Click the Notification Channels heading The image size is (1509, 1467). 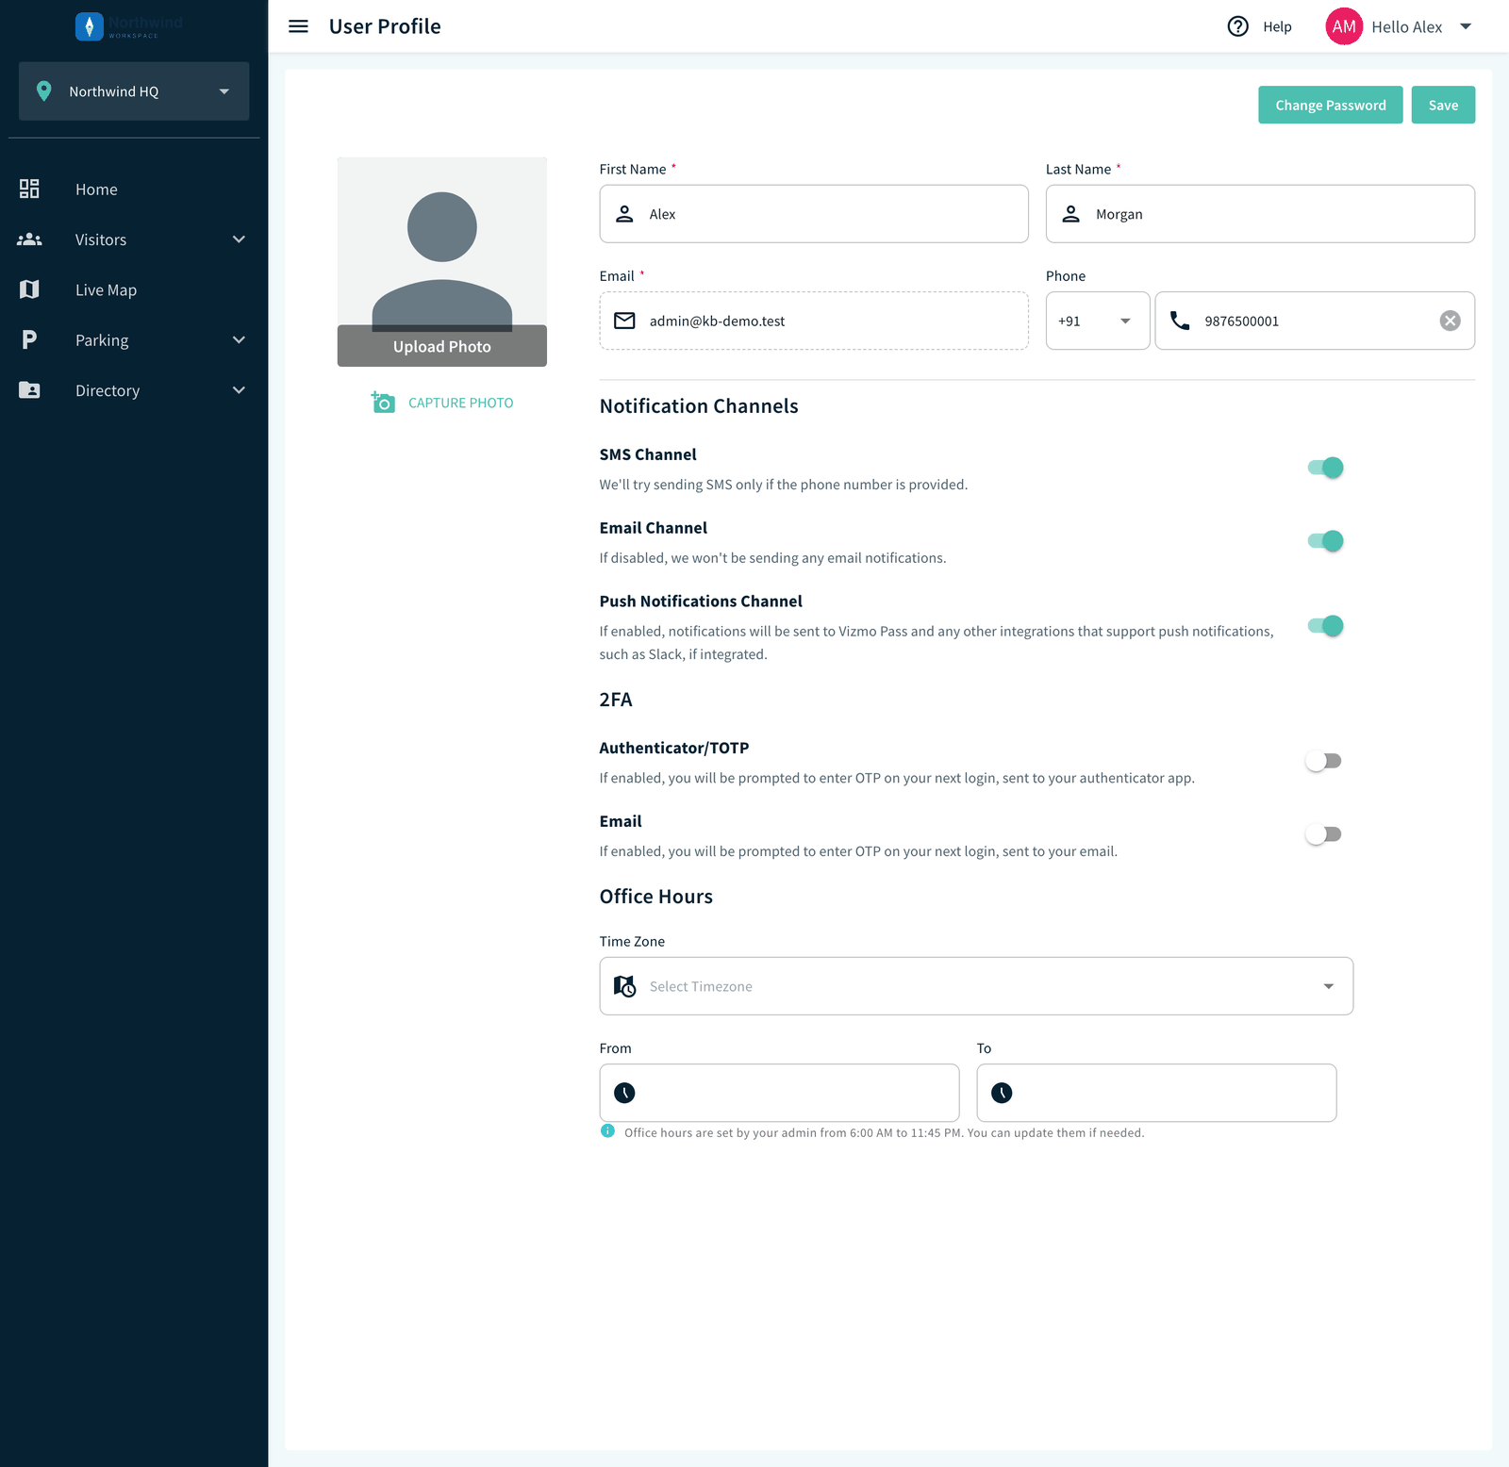point(699,406)
